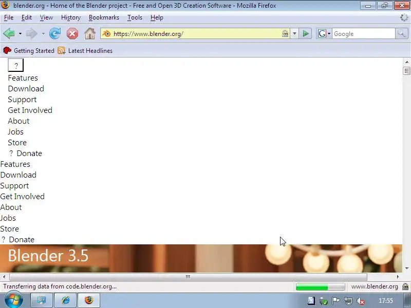
Task: Click the Show Desktop taskbar icon
Action: [42, 300]
